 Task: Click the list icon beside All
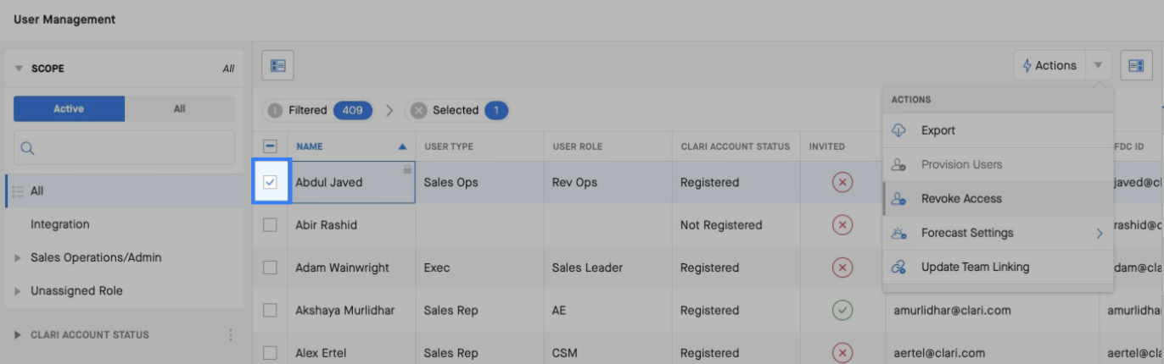18,191
